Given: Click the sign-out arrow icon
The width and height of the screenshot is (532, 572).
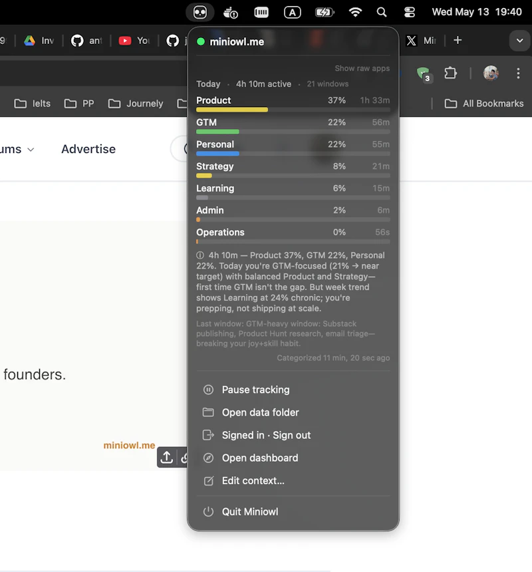Looking at the screenshot, I should pyautogui.click(x=208, y=435).
